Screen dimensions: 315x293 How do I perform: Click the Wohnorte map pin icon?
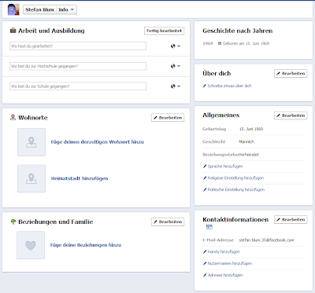click(x=13, y=117)
